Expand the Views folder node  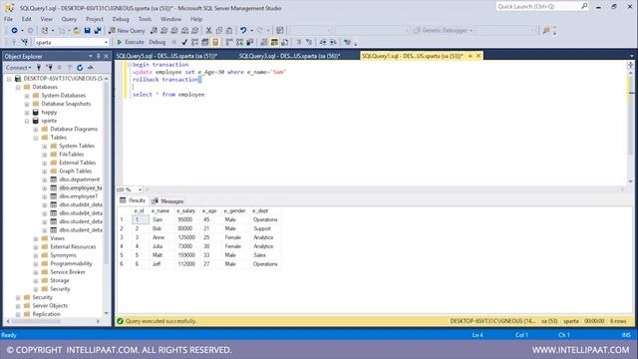[36, 238]
